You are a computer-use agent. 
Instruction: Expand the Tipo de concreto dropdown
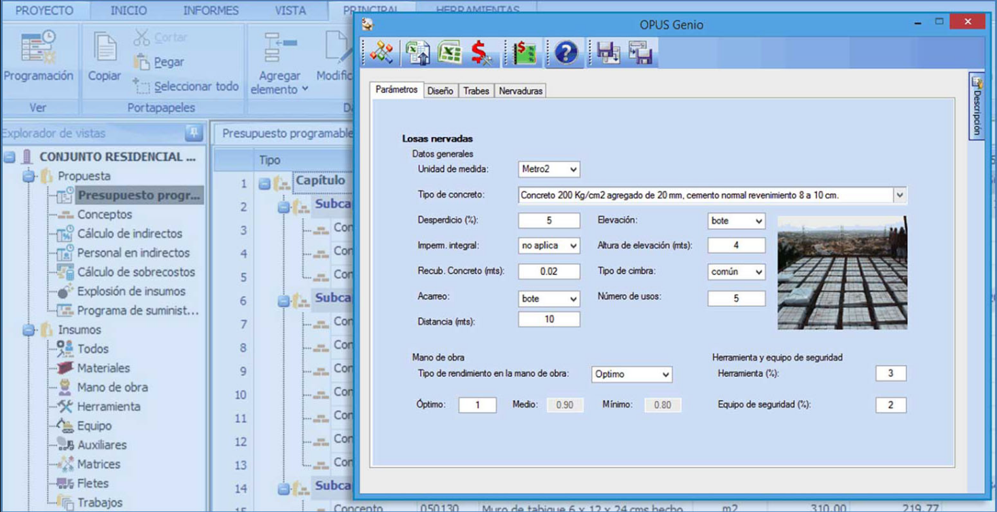click(x=899, y=196)
